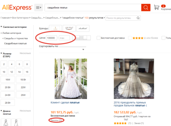Select size 24 Вт
The image size is (171, 126).
[x=8, y=95]
